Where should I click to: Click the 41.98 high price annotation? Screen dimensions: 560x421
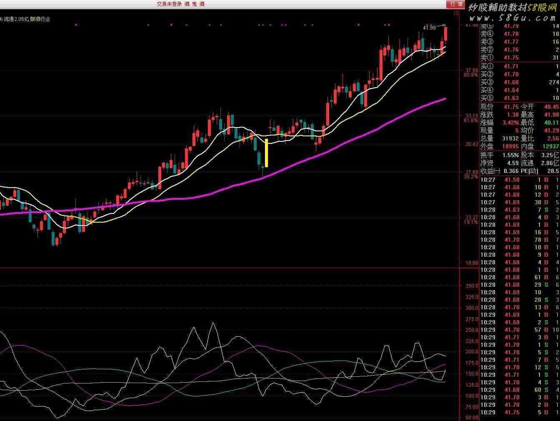point(429,28)
